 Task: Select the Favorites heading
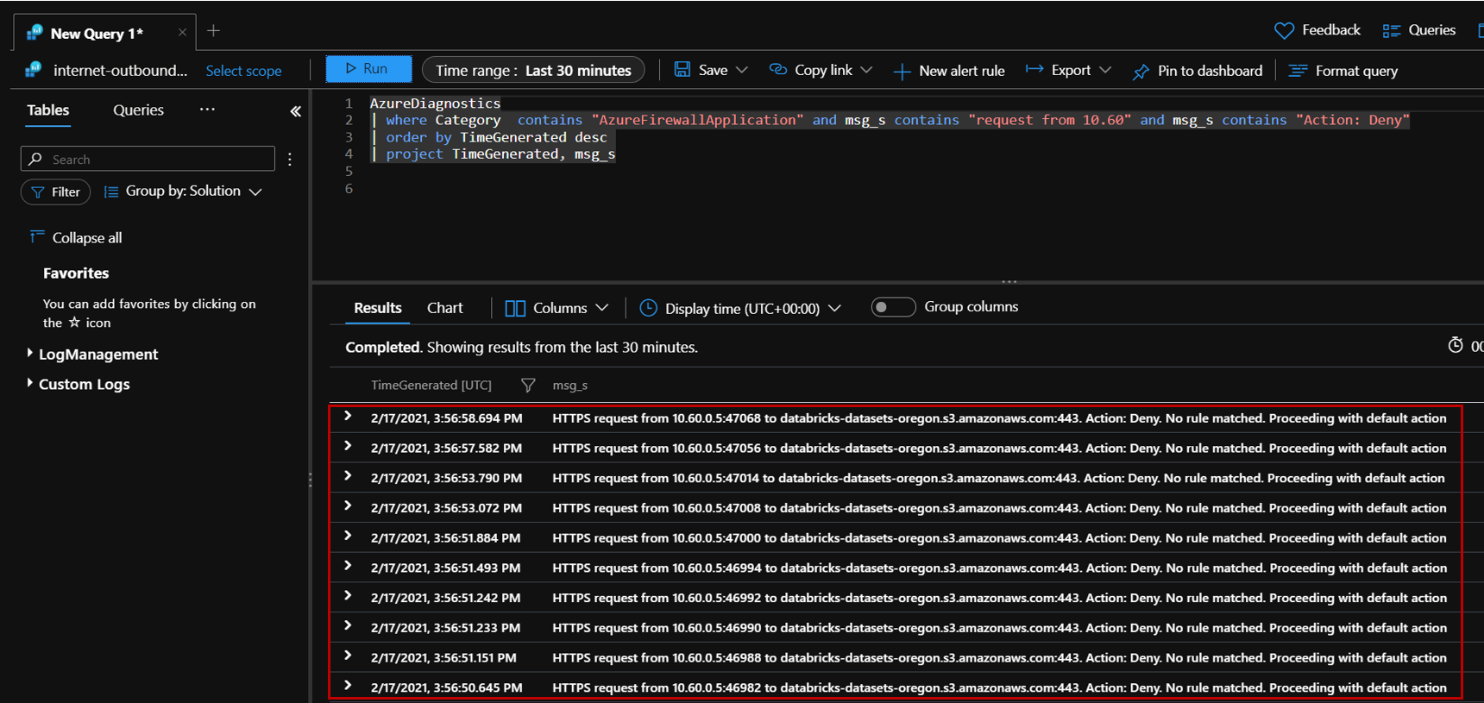coord(76,273)
